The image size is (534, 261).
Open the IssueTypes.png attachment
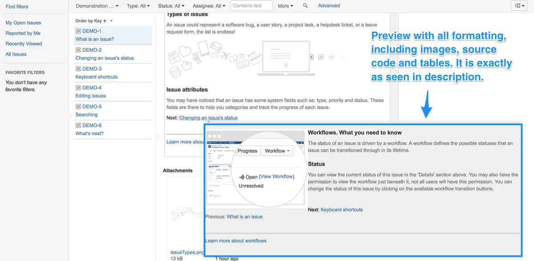(187, 253)
